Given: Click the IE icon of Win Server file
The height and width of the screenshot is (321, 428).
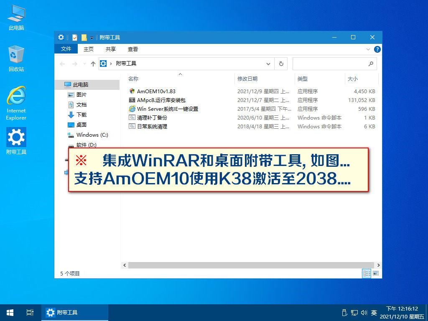Looking at the screenshot, I should pyautogui.click(x=132, y=109).
